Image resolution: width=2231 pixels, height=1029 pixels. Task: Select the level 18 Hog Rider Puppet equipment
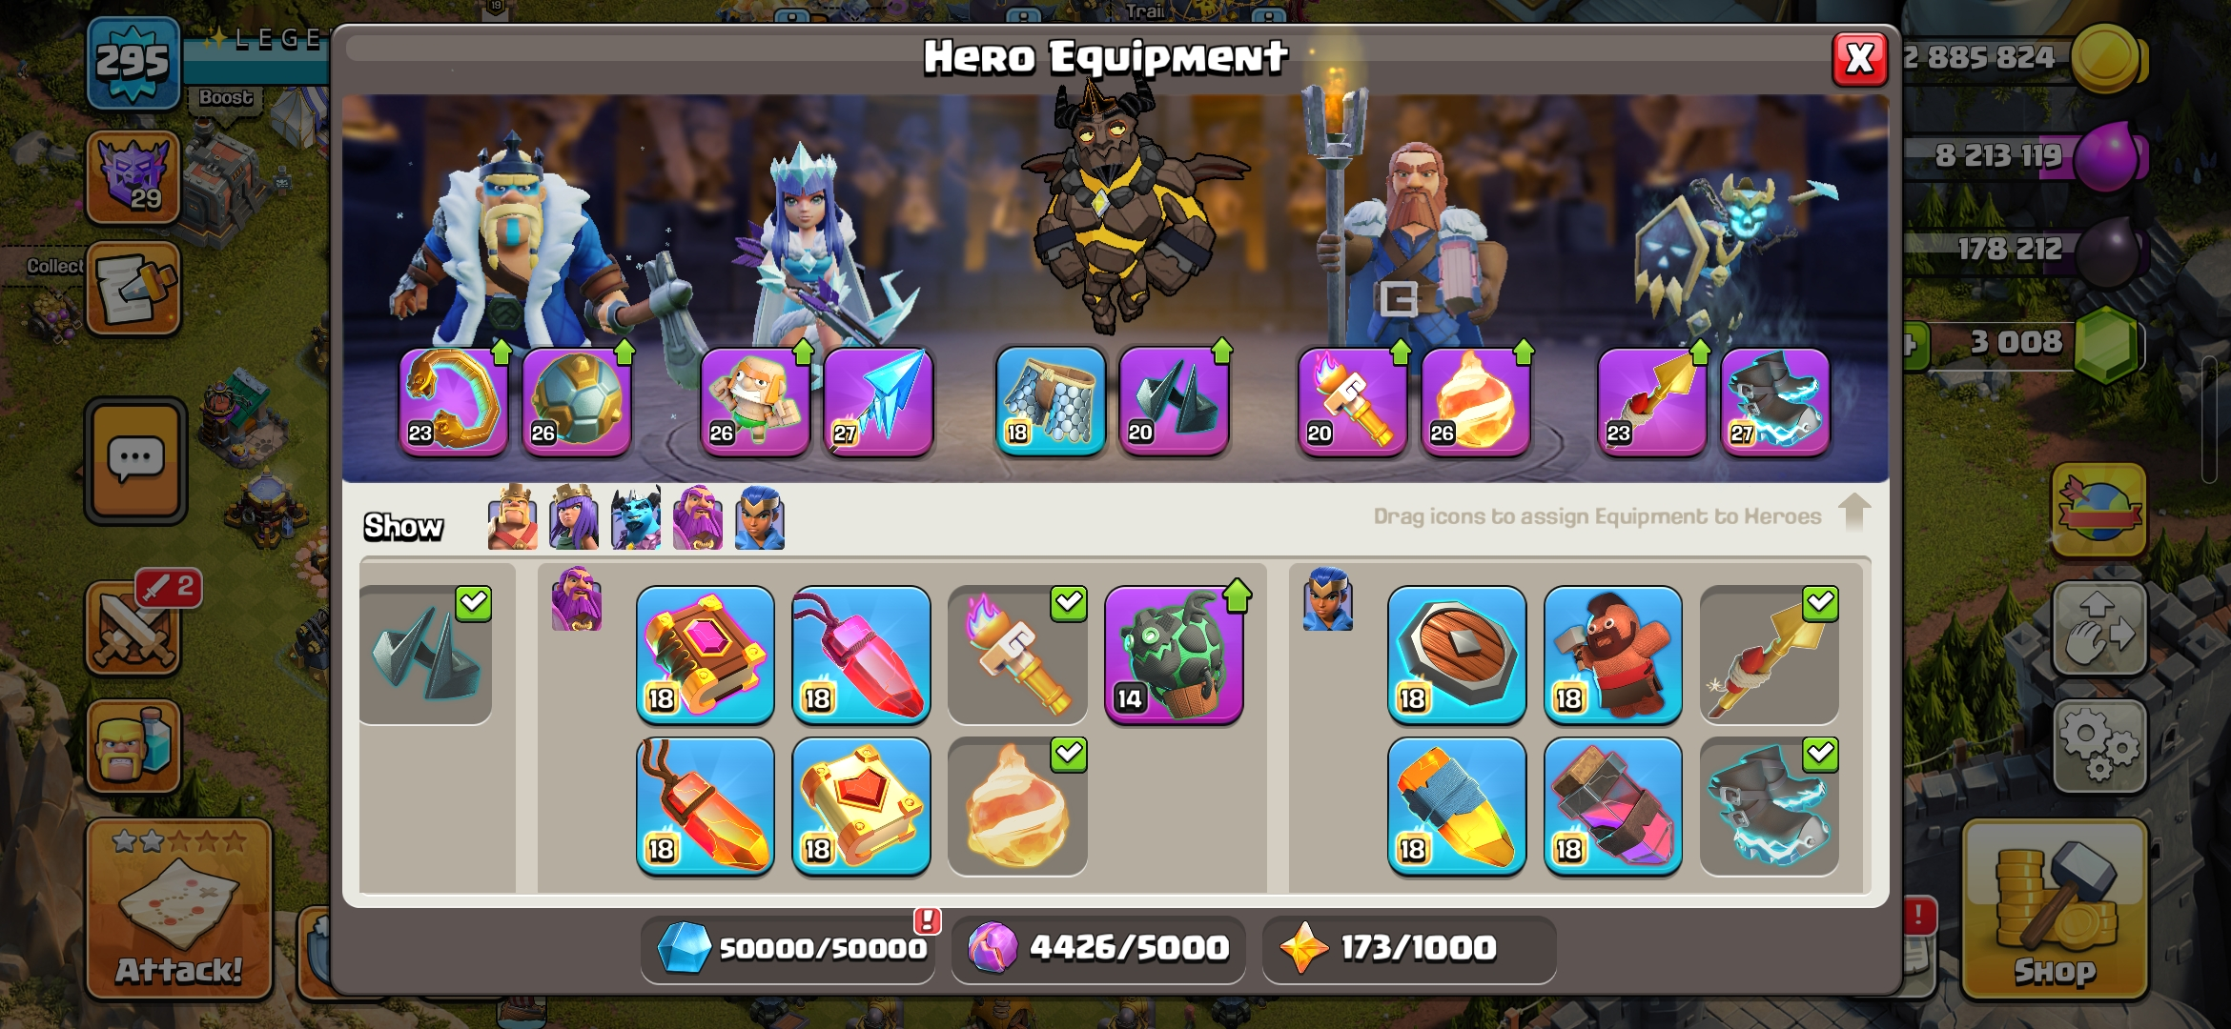[x=1612, y=655]
